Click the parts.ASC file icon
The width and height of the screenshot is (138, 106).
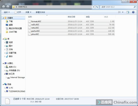(x=30, y=31)
